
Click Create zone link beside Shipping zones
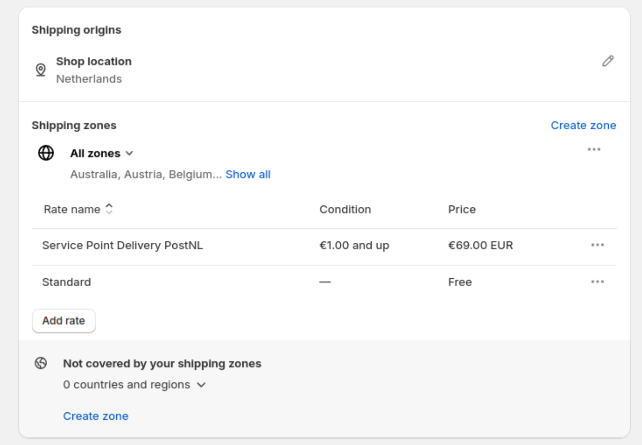(x=583, y=126)
